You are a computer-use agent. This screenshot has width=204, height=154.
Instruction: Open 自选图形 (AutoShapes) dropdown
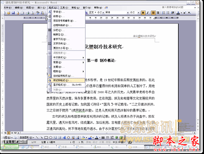27,138
